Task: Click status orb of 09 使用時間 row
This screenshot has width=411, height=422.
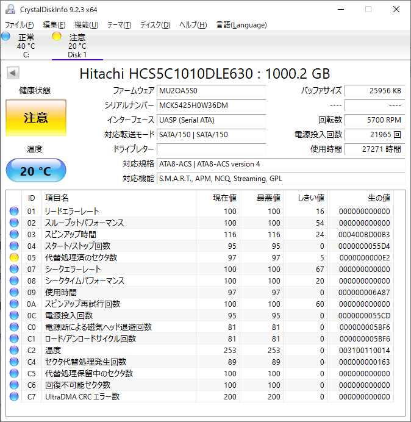Action: tap(14, 292)
